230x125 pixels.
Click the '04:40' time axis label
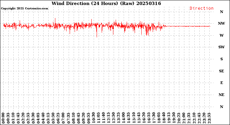pyautogui.click(x=43, y=118)
